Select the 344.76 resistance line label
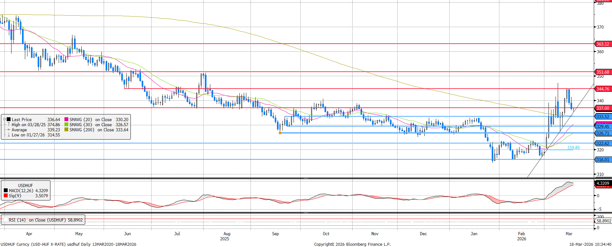This screenshot has width=612, height=247. click(603, 89)
